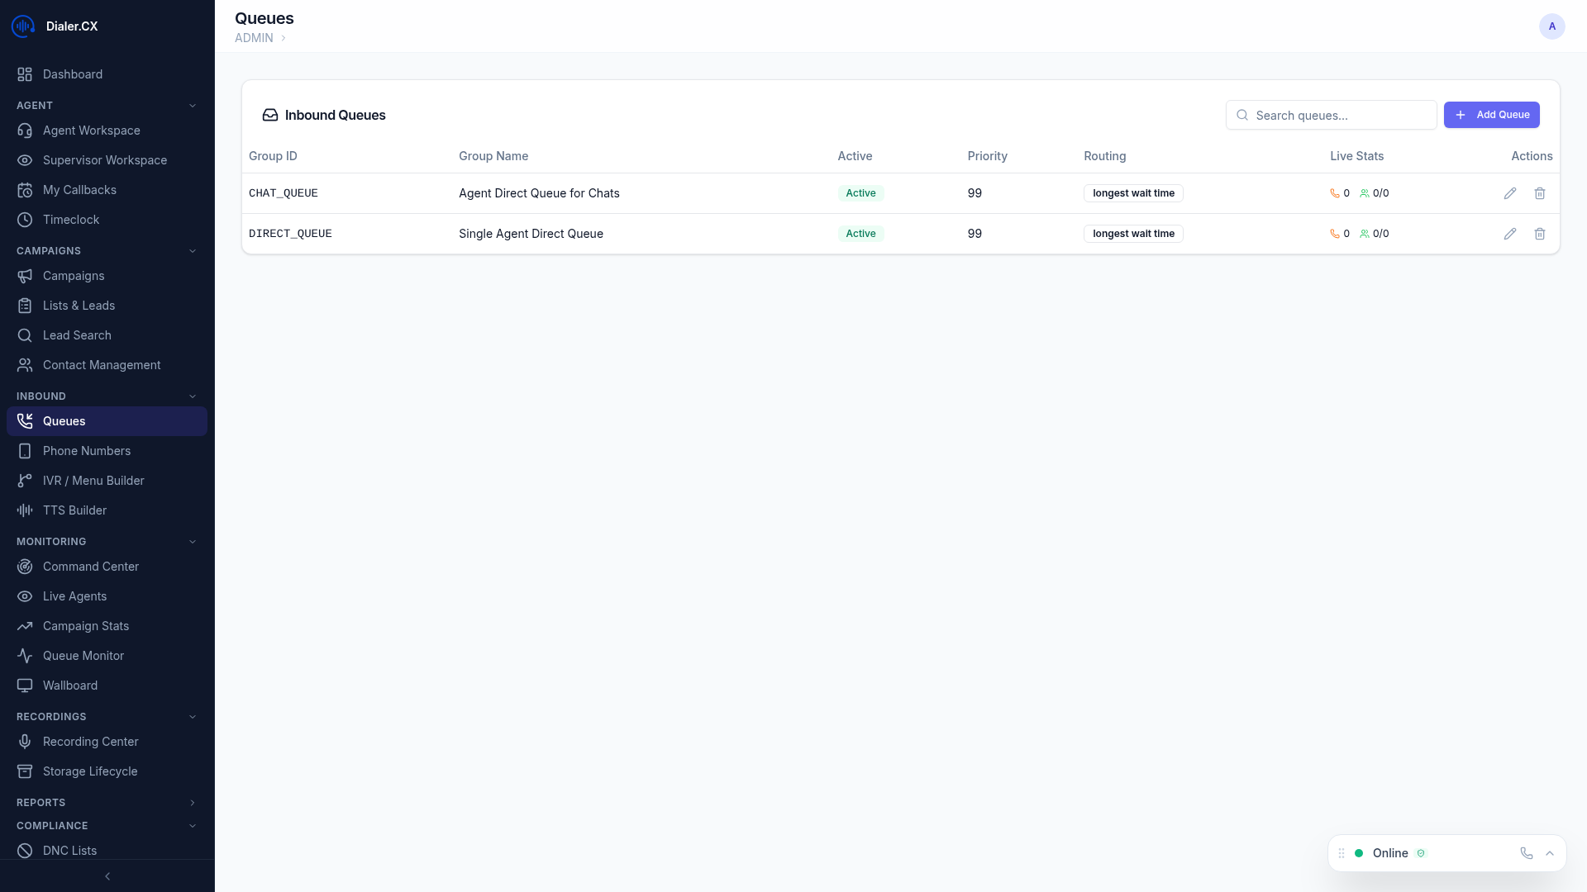Image resolution: width=1587 pixels, height=892 pixels.
Task: Click the Add Queue button
Action: click(x=1492, y=115)
